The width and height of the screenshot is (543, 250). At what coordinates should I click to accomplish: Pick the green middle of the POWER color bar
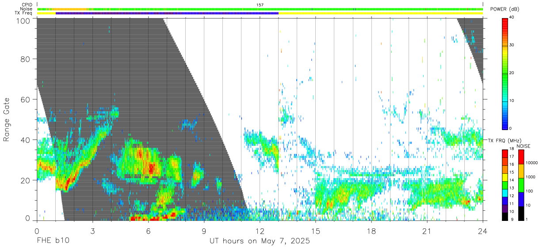(505, 73)
